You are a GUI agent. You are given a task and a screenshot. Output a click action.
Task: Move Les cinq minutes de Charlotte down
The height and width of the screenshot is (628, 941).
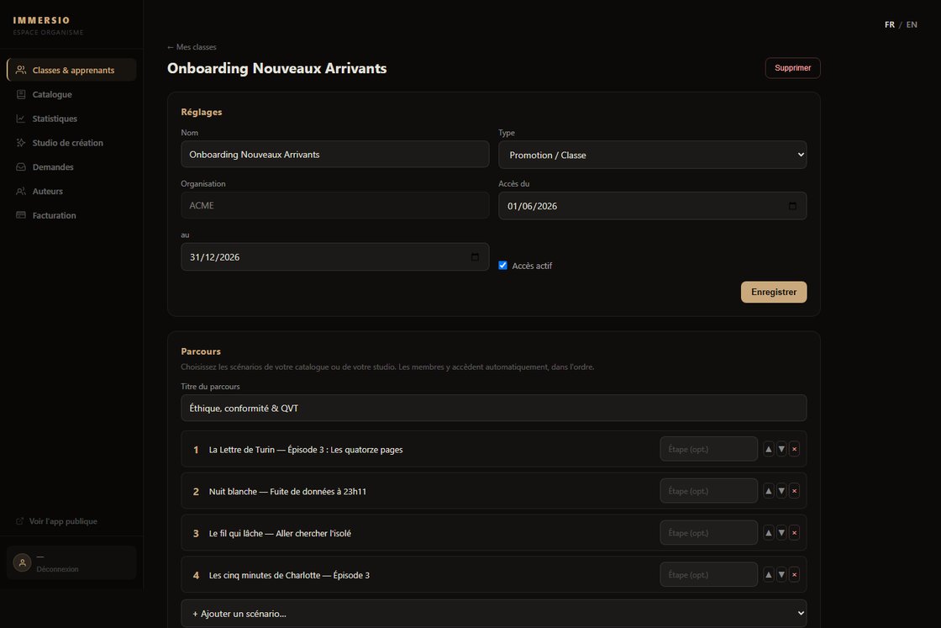tap(781, 575)
